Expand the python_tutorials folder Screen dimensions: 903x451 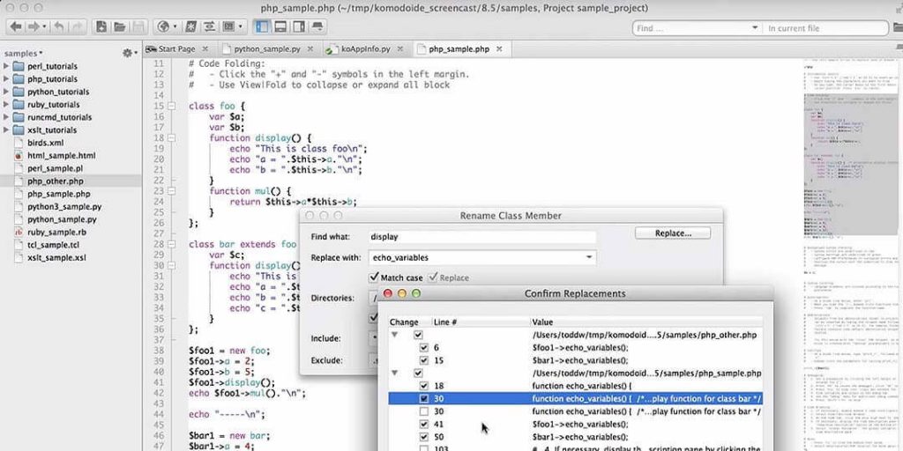(6, 92)
